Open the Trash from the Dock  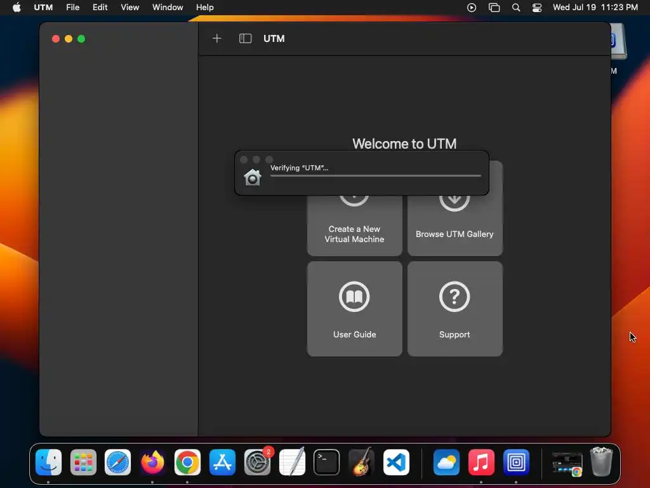(601, 462)
